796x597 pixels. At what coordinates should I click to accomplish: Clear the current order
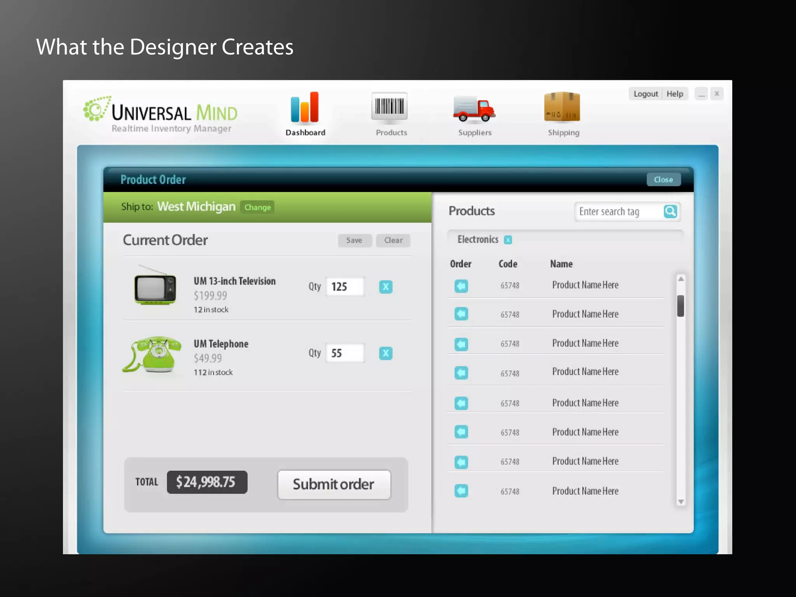pyautogui.click(x=393, y=240)
